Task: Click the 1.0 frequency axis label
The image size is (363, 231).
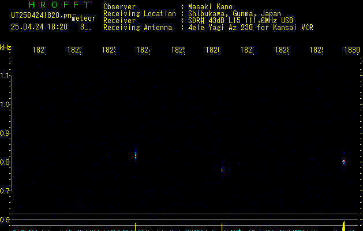Action: click(5, 105)
